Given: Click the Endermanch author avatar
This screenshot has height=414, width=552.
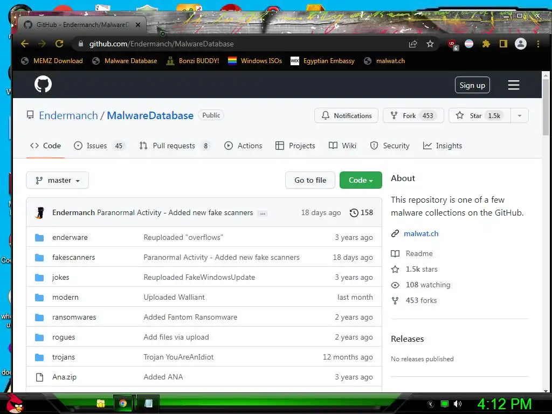Looking at the screenshot, I should [x=40, y=212].
